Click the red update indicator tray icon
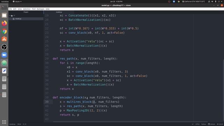Image resolution: width=224 pixels, height=126 pixels. [x=169, y=1]
